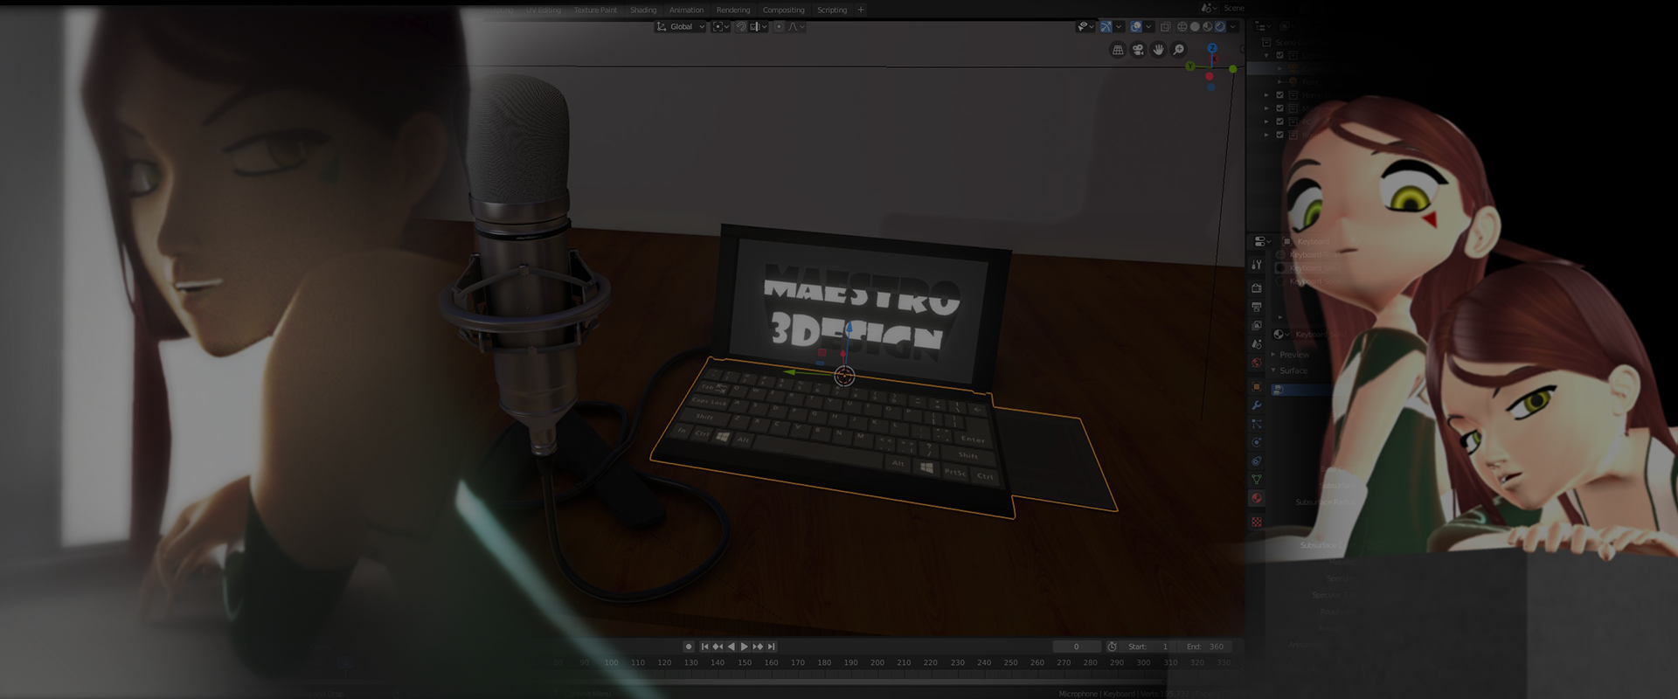Toggle the auto keying record button
The image size is (1678, 699).
point(689,647)
